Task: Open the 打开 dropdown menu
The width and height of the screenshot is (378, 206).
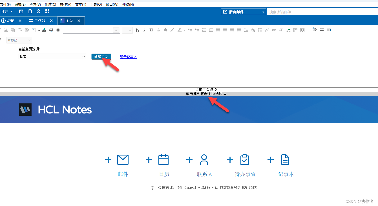Action: pyautogui.click(x=7, y=12)
